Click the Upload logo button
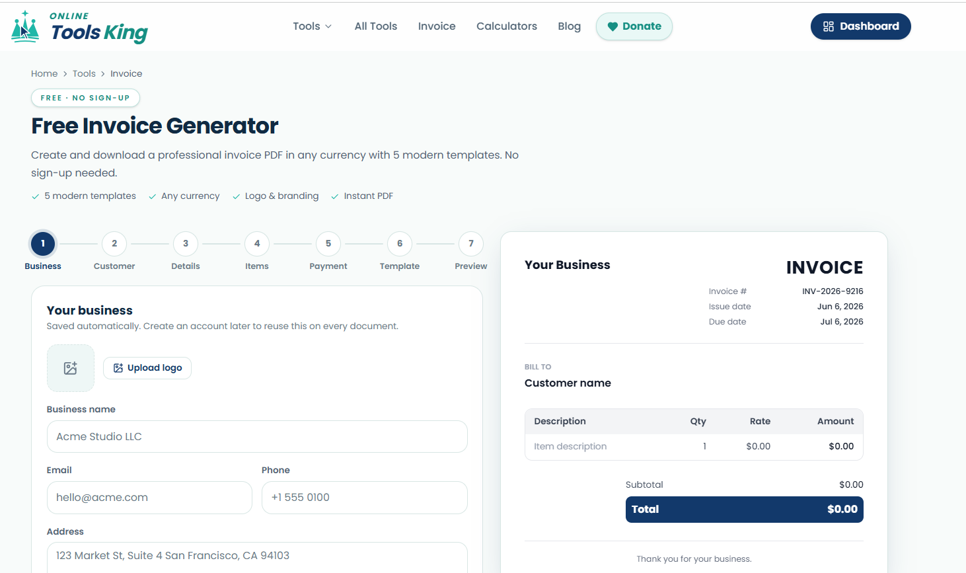The width and height of the screenshot is (966, 573). (x=147, y=368)
